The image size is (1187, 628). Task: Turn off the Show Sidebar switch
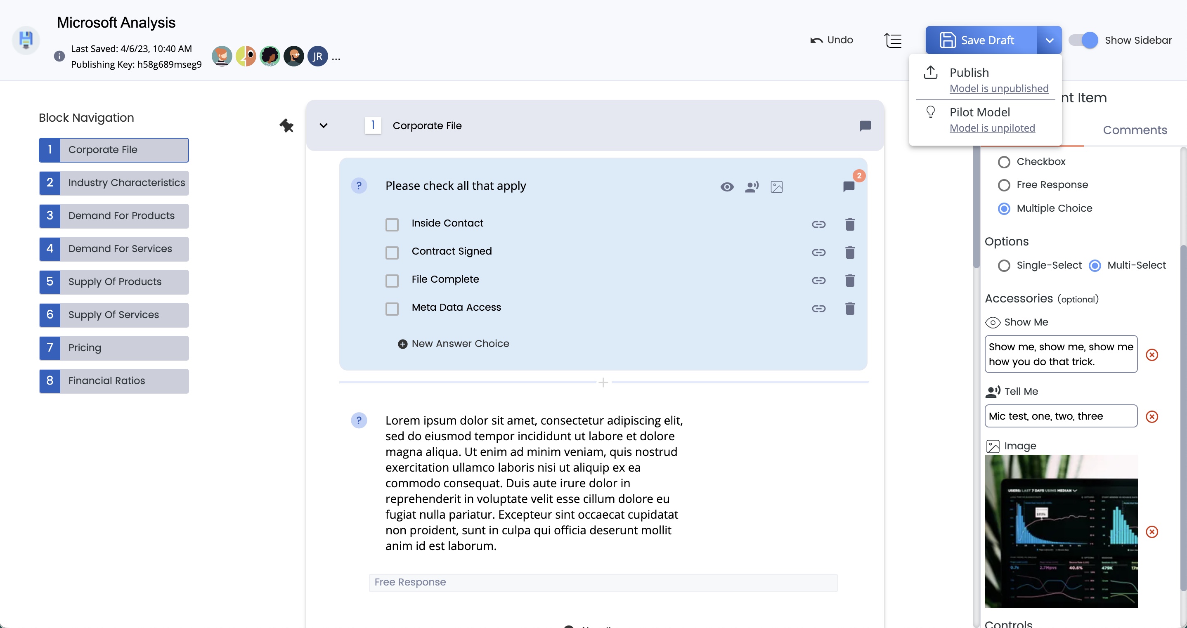coord(1083,40)
